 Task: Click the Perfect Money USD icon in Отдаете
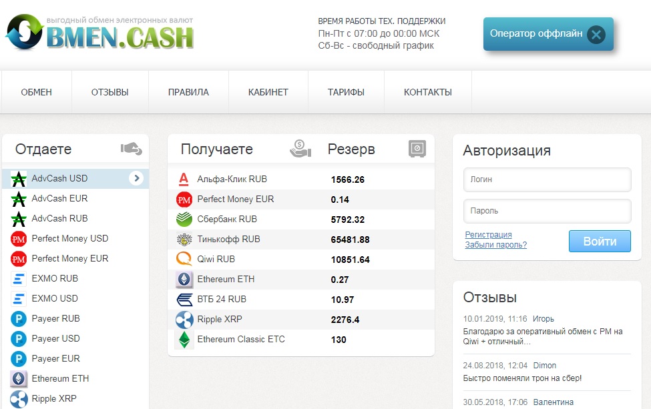coord(19,239)
